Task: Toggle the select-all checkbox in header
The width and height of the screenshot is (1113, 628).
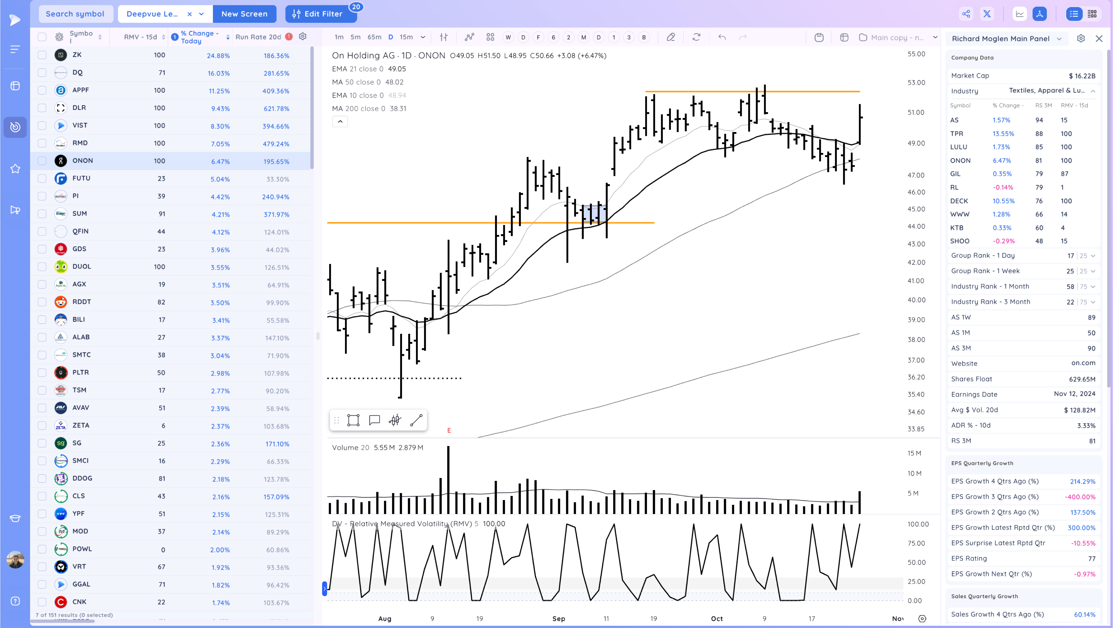Action: [42, 37]
